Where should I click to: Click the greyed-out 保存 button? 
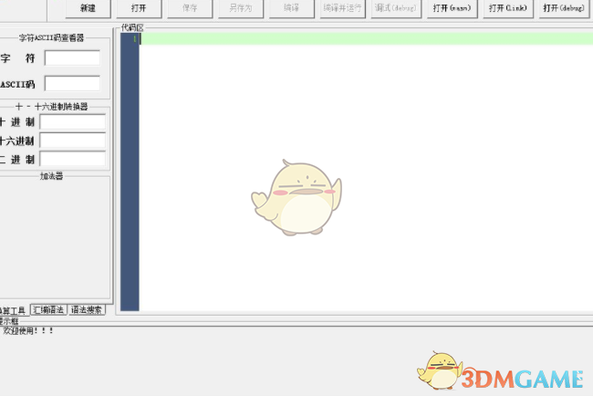(190, 8)
